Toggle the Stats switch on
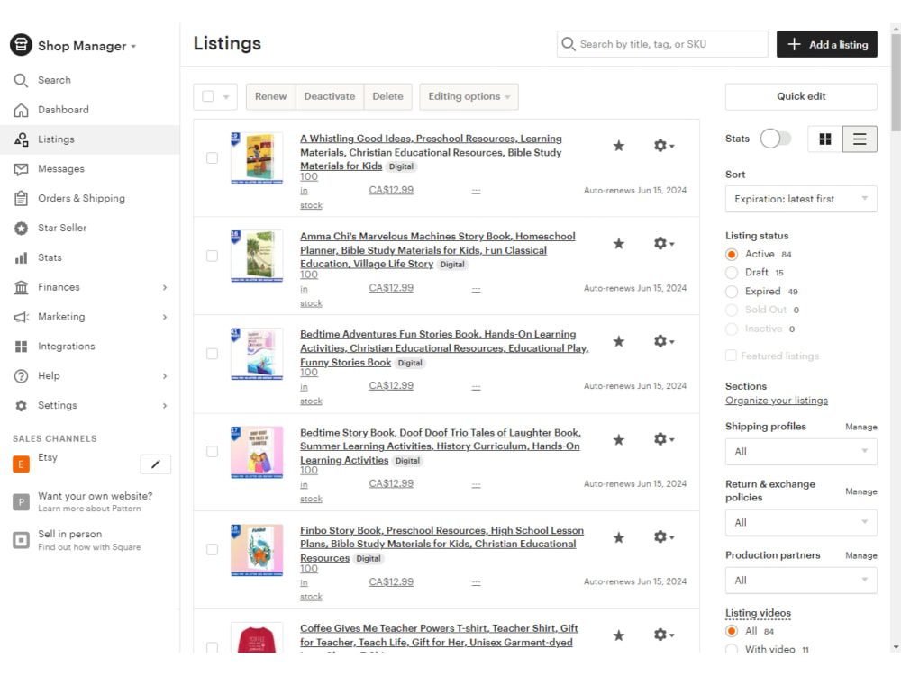The width and height of the screenshot is (901, 675). point(776,139)
